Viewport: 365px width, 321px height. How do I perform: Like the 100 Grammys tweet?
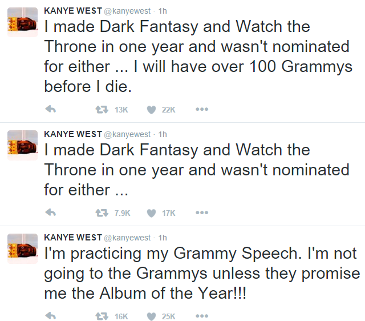click(x=151, y=110)
